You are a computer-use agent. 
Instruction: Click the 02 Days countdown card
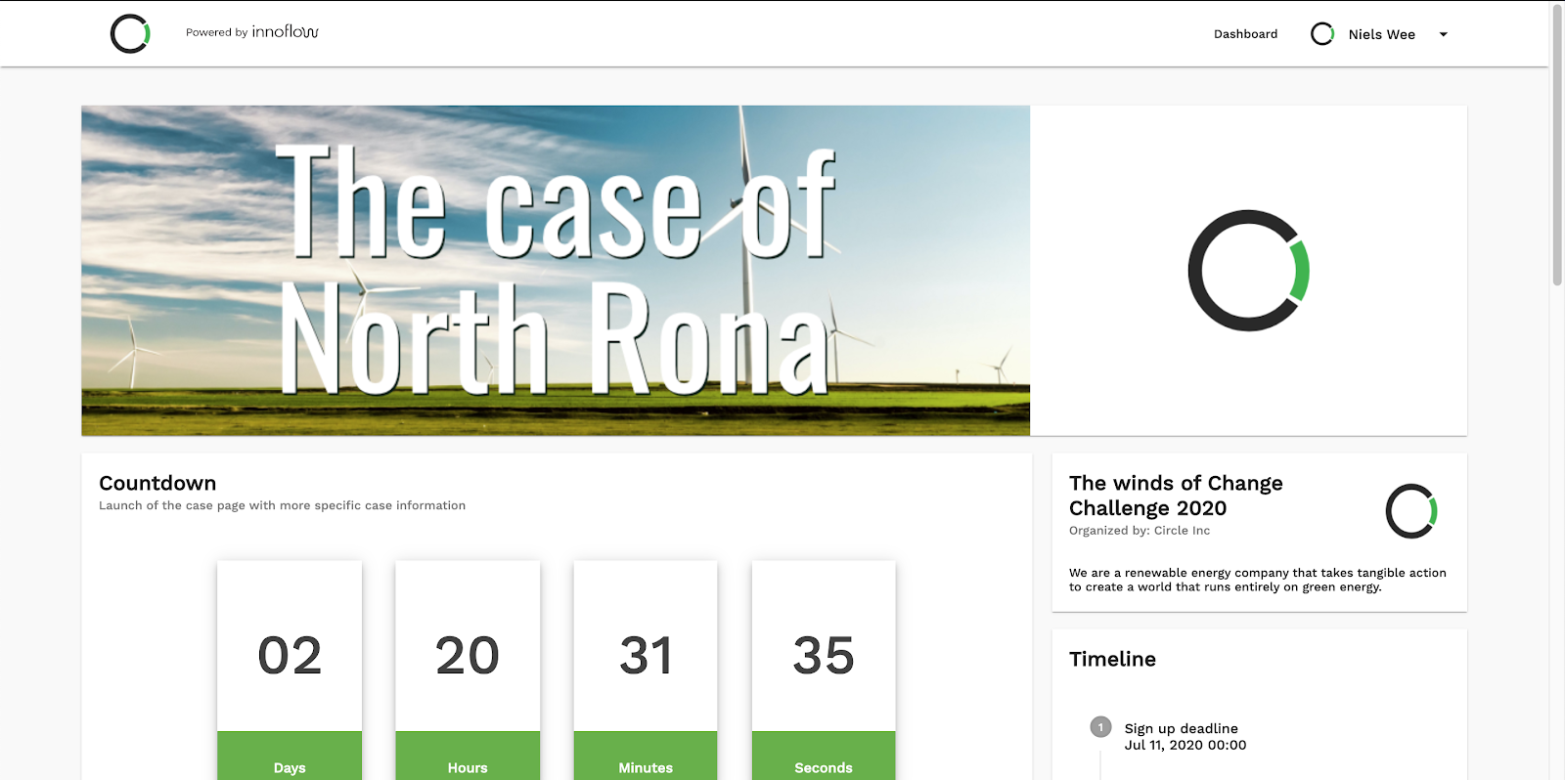coord(290,671)
